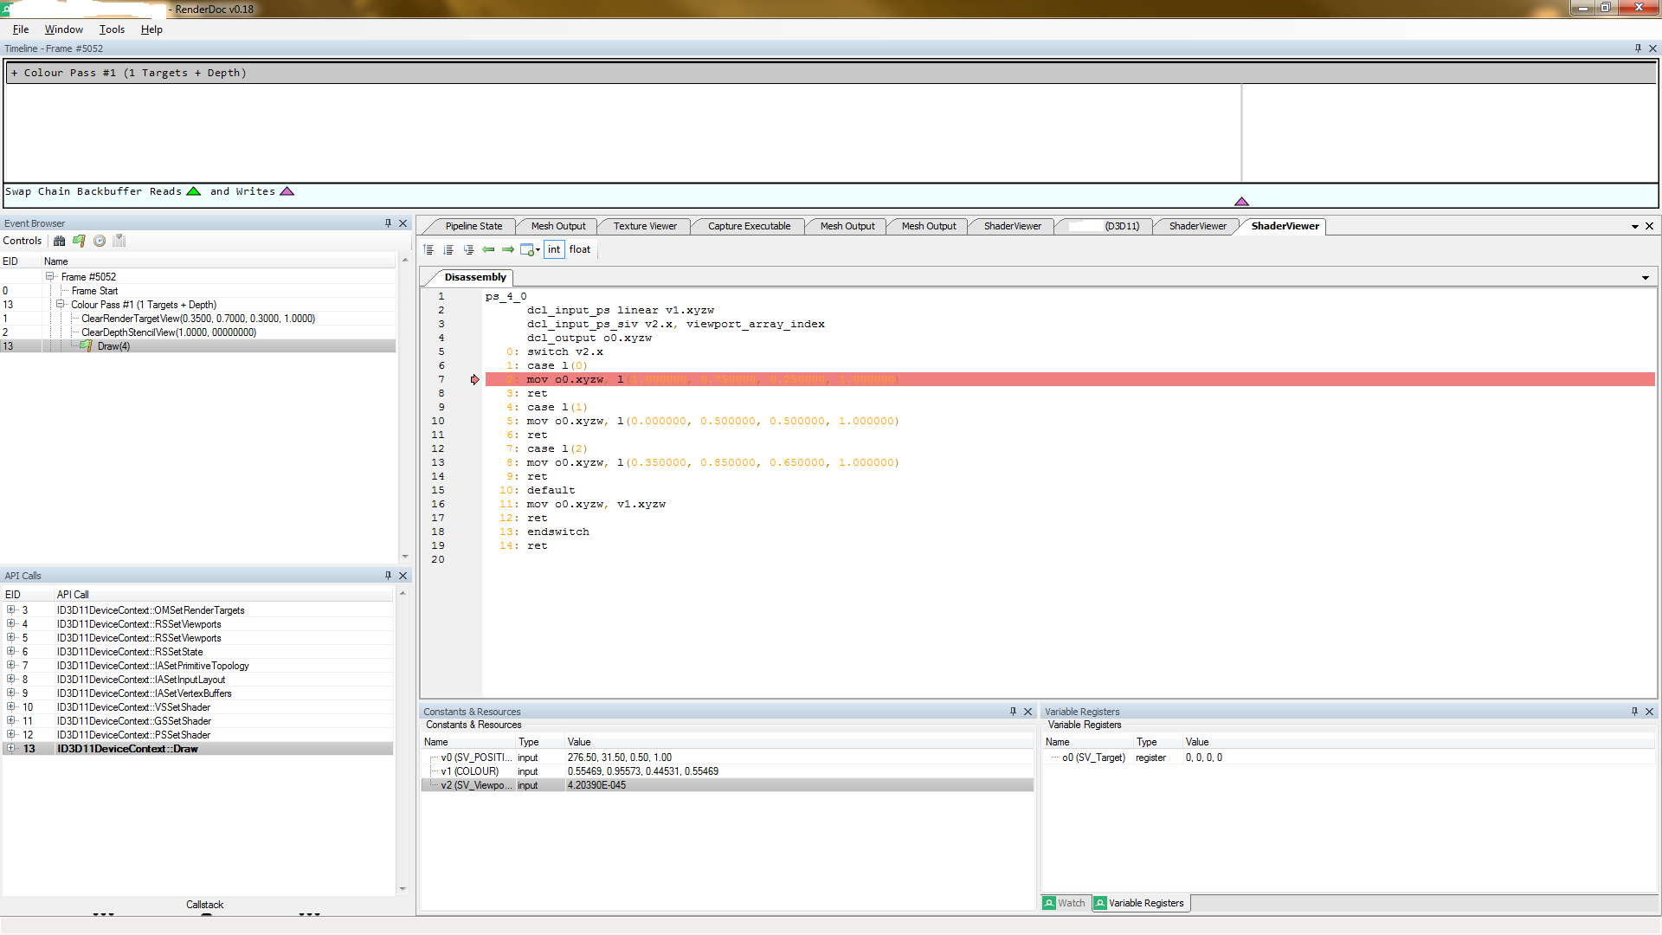This screenshot has height=935, width=1662.
Task: Expand API call 13 Draw
Action: click(11, 749)
